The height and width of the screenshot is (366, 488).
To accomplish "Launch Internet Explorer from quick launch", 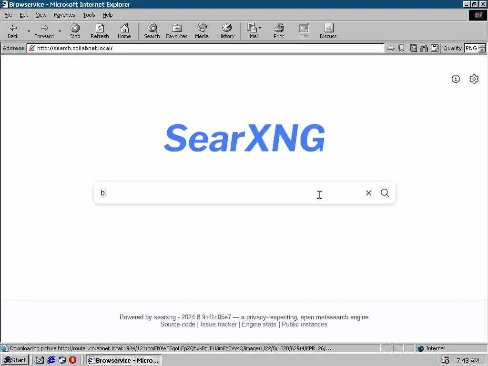I will 51,360.
